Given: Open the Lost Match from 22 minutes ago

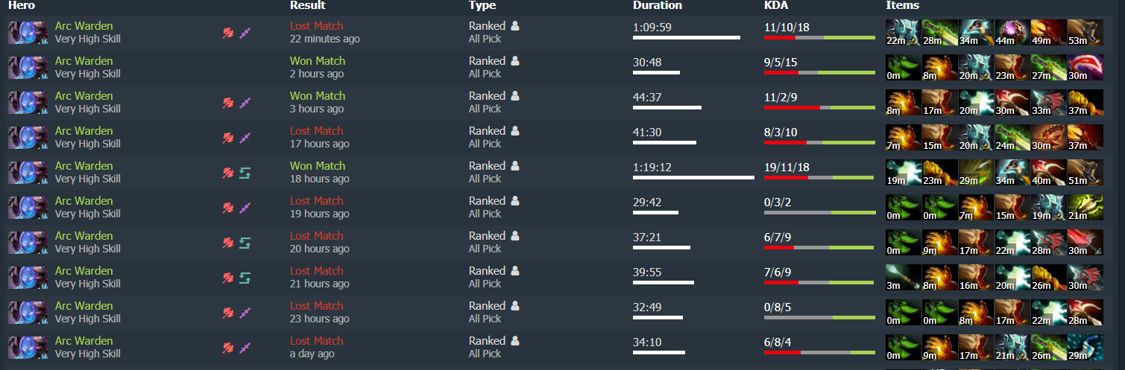Looking at the screenshot, I should 316,25.
